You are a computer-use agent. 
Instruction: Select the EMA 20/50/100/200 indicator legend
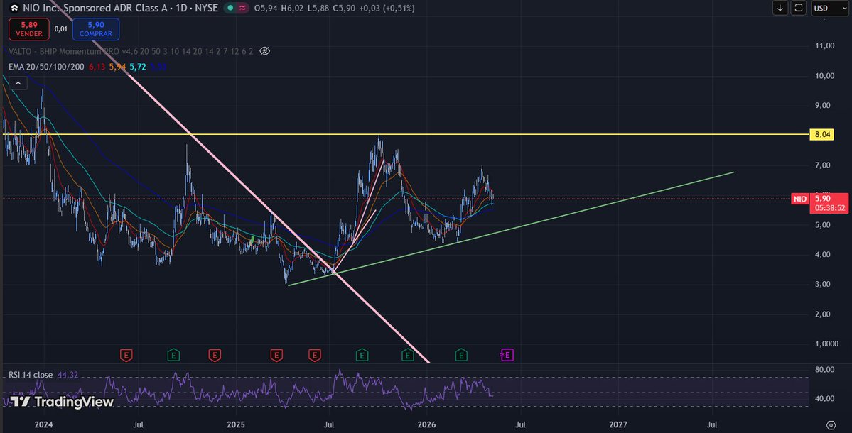(46, 67)
